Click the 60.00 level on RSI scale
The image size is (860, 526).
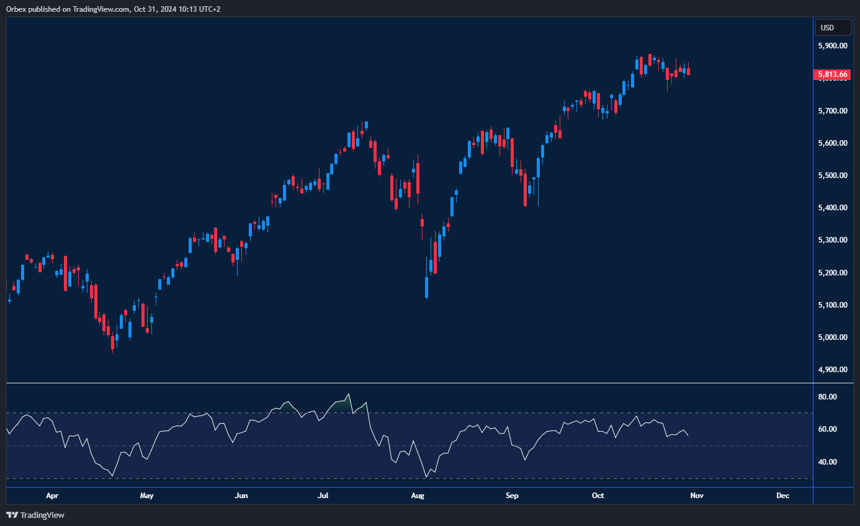click(x=828, y=429)
